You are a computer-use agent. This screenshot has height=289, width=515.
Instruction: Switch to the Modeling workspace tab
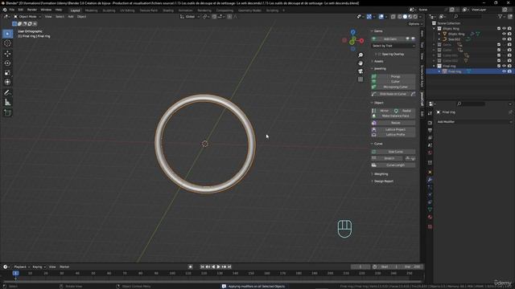pyautogui.click(x=91, y=10)
